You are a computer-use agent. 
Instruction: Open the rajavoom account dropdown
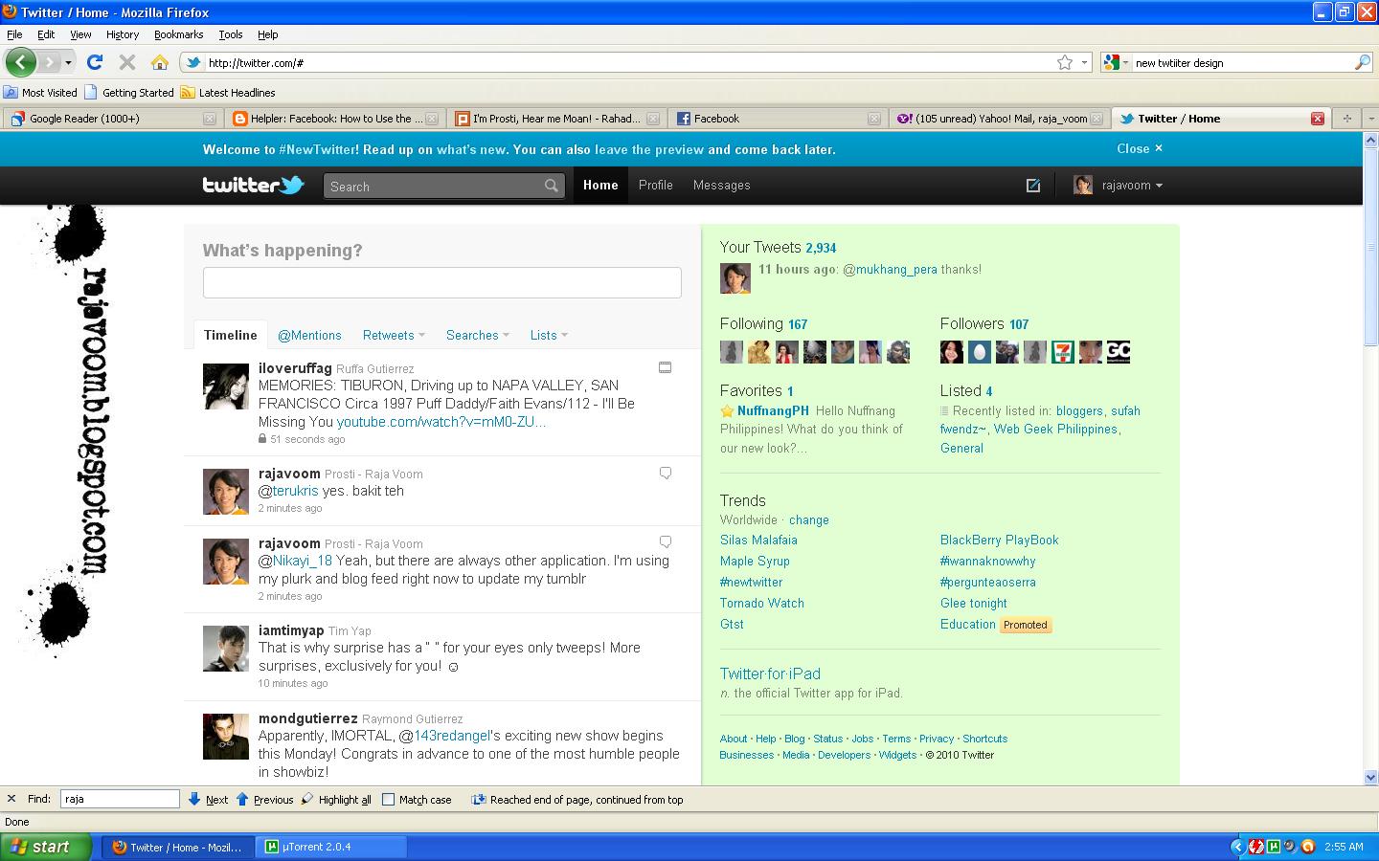[1118, 186]
